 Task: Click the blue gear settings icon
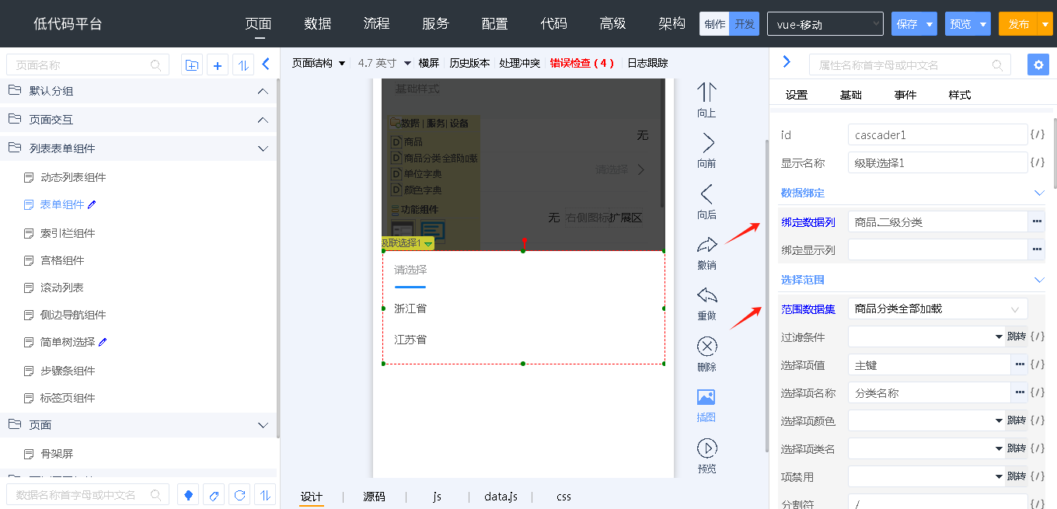[x=1038, y=64]
